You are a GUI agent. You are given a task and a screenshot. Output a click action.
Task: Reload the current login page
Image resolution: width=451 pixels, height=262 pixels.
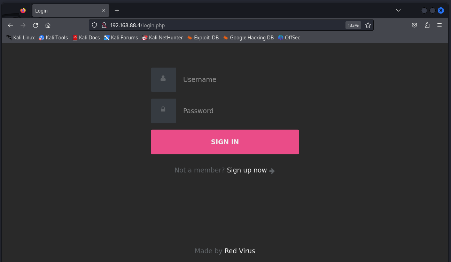pyautogui.click(x=36, y=25)
